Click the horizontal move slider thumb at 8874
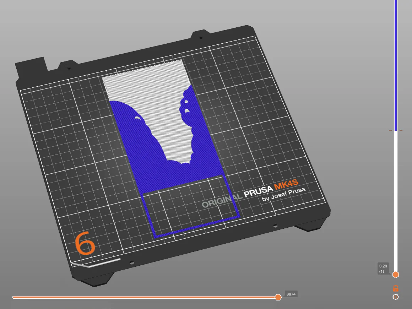This screenshot has height=309, width=412. [278, 297]
